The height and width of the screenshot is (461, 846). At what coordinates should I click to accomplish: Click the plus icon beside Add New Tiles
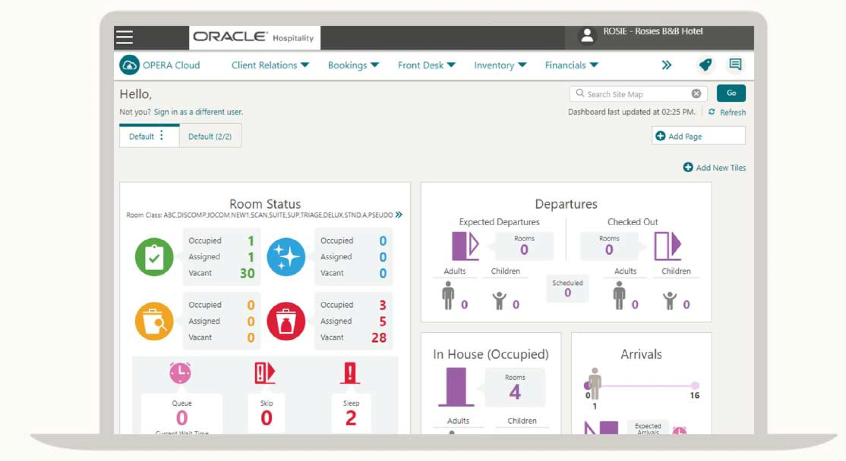click(688, 167)
